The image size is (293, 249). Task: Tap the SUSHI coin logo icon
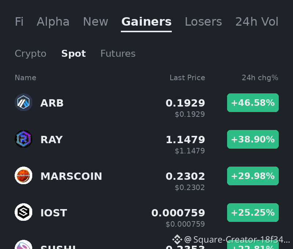pyautogui.click(x=23, y=245)
